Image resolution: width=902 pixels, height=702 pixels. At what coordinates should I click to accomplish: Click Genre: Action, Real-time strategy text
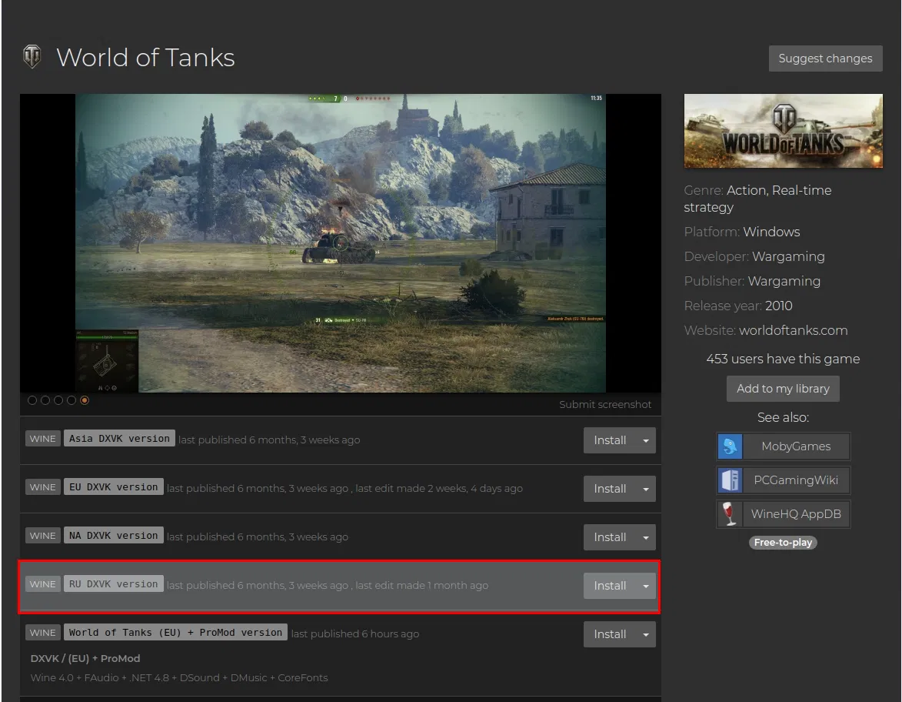tap(757, 199)
